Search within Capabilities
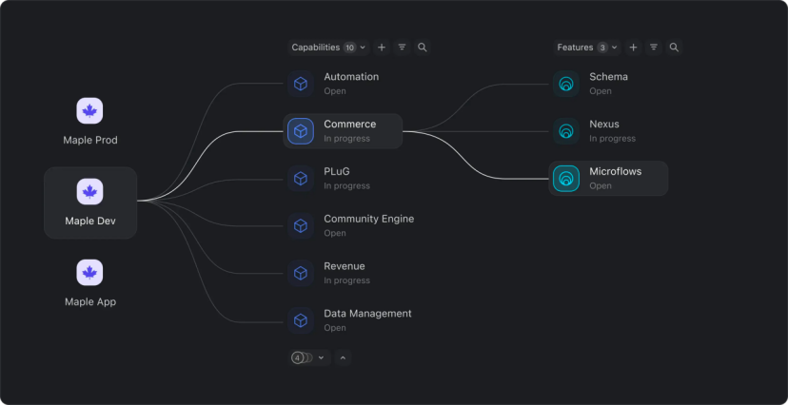The width and height of the screenshot is (788, 405). (423, 48)
